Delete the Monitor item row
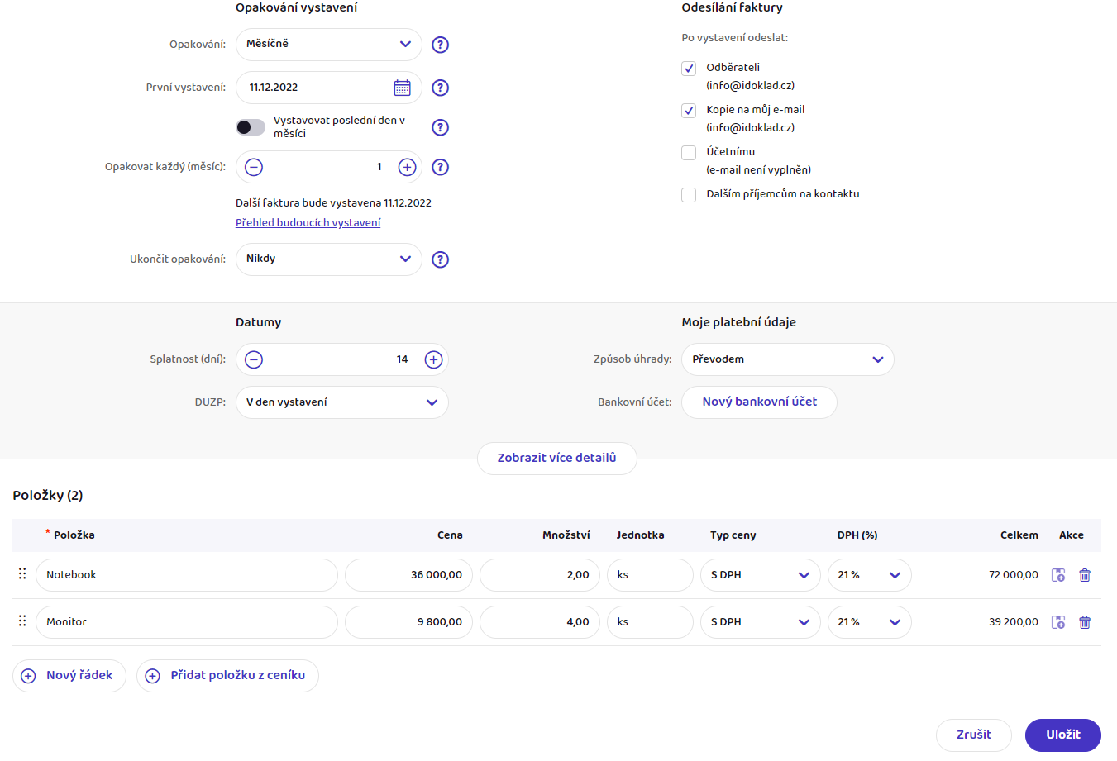The width and height of the screenshot is (1117, 761). [x=1085, y=622]
